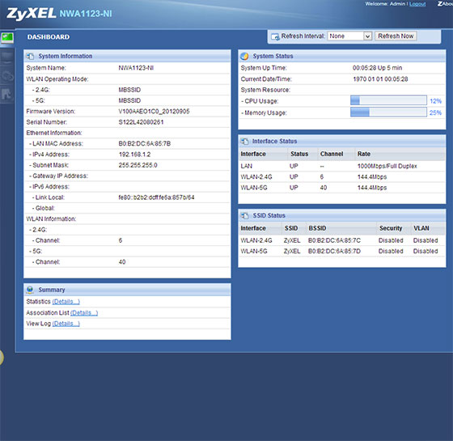
Task: Click the SSID Status 'VLAN' column header
Action: (421, 228)
